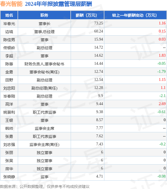This screenshot has height=189, width=167.
Task: Click change value 0.15
Action: 162,31
